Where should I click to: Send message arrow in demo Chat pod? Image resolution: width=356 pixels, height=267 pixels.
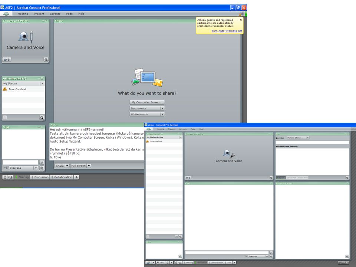tap(271, 253)
